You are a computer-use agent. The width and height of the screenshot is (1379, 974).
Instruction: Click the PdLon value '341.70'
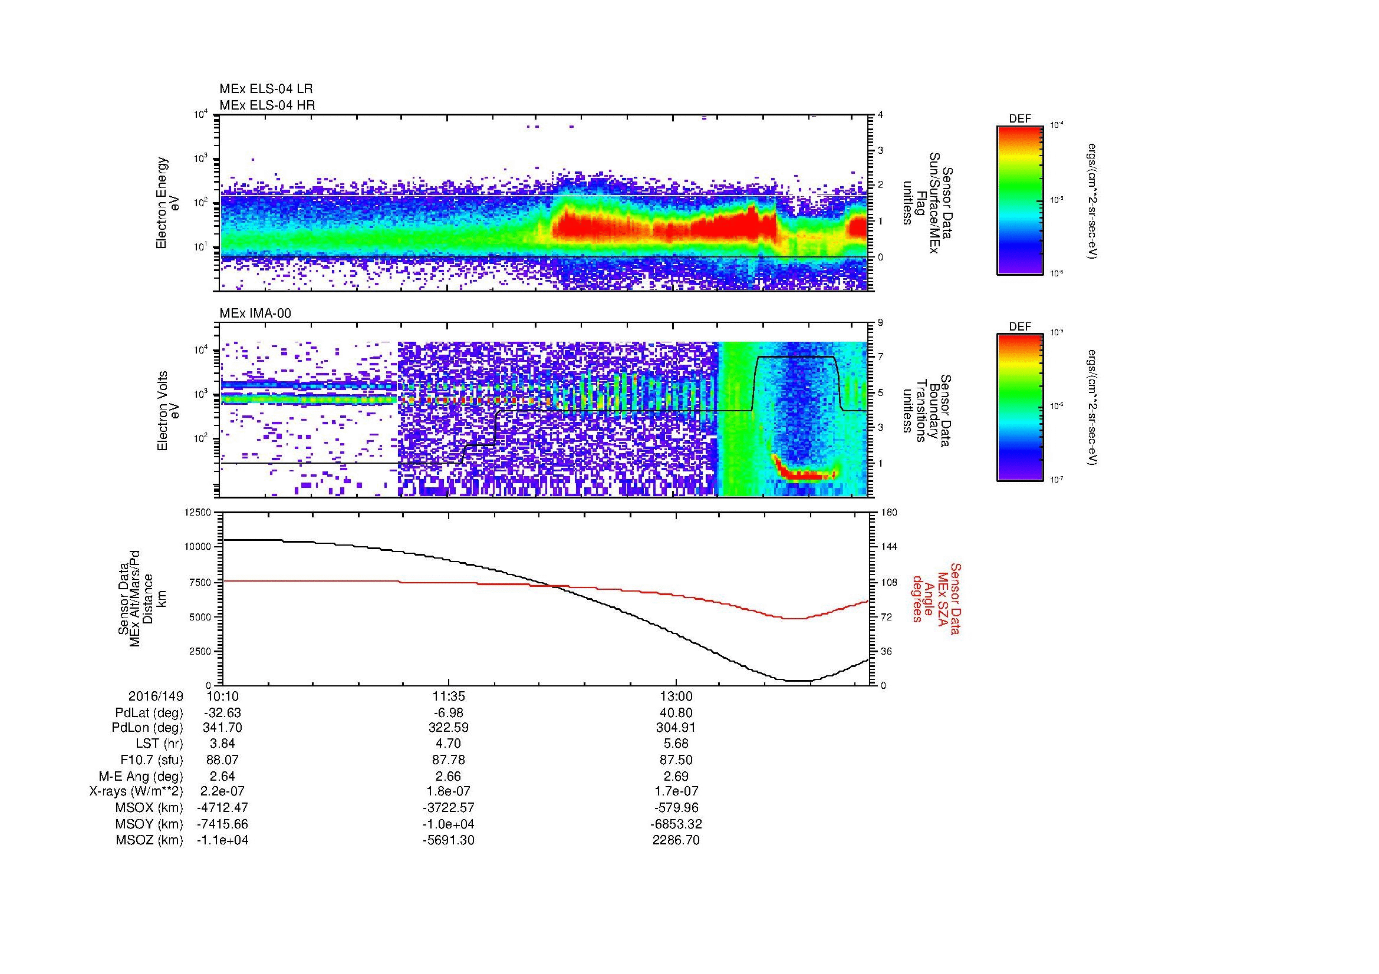click(223, 728)
